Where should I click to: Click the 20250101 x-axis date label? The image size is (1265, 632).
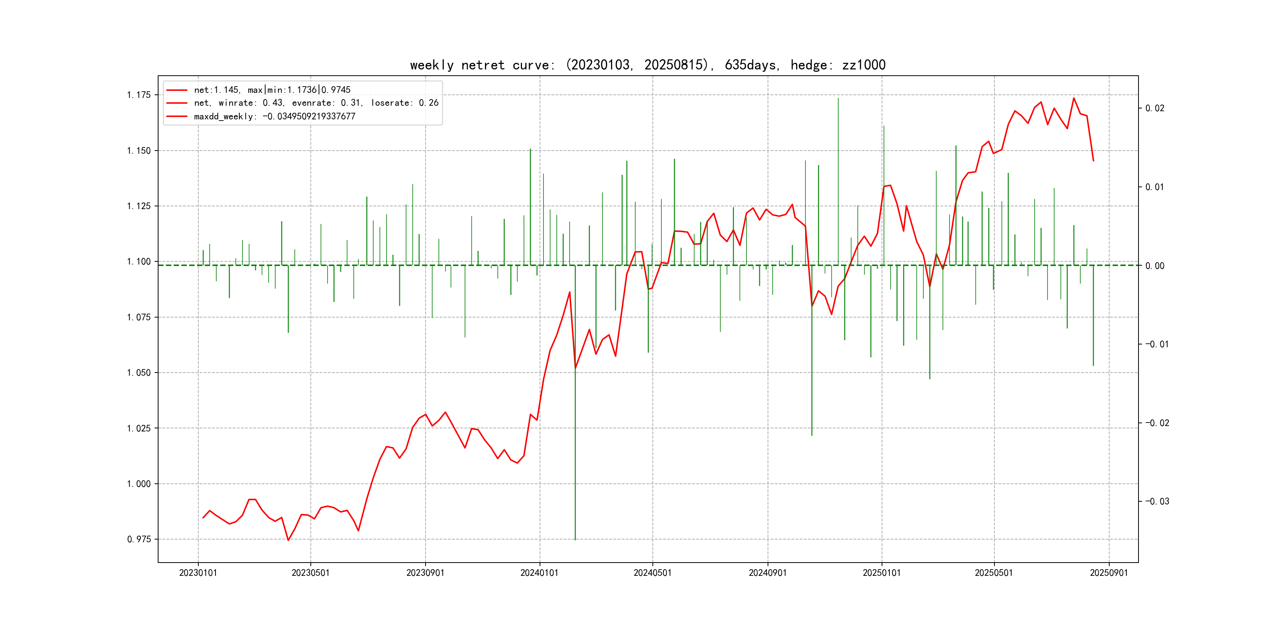click(882, 573)
